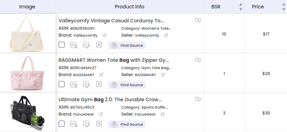Click the X box icon for Ultimate Gym Bag
The image size is (287, 132).
[99, 124]
